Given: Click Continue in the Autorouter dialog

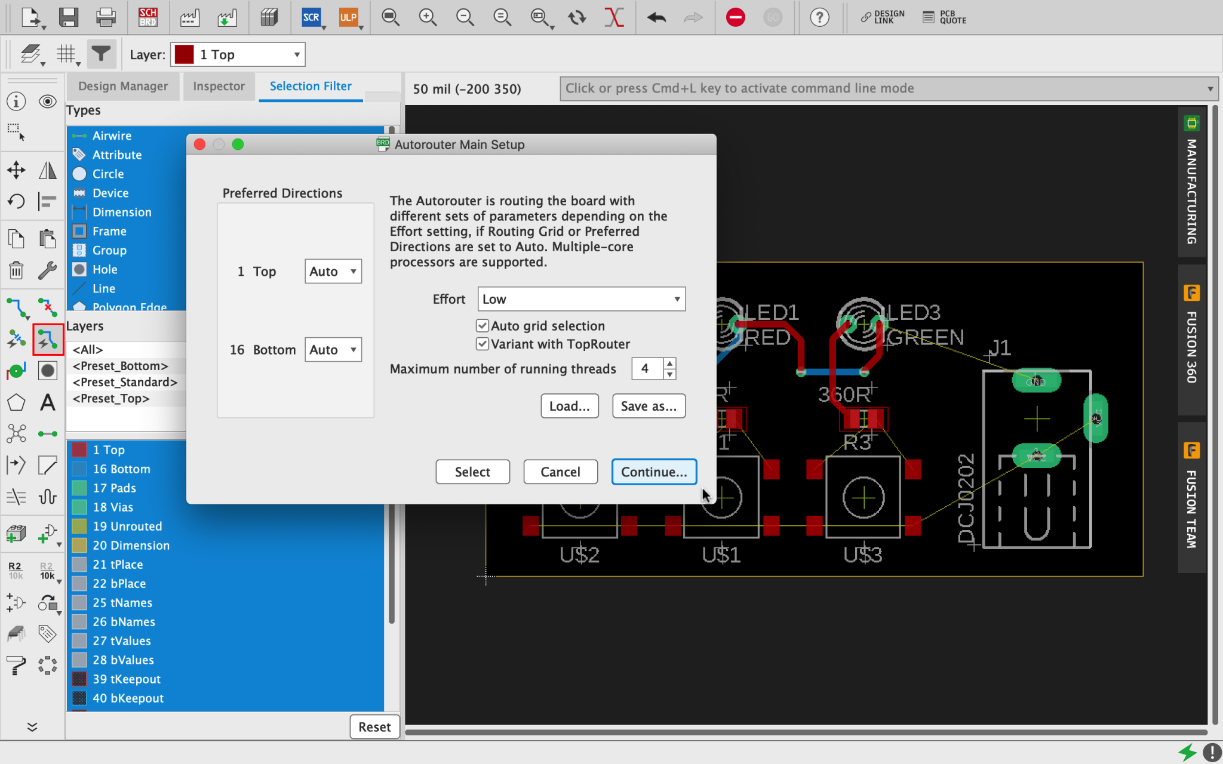Looking at the screenshot, I should (654, 472).
